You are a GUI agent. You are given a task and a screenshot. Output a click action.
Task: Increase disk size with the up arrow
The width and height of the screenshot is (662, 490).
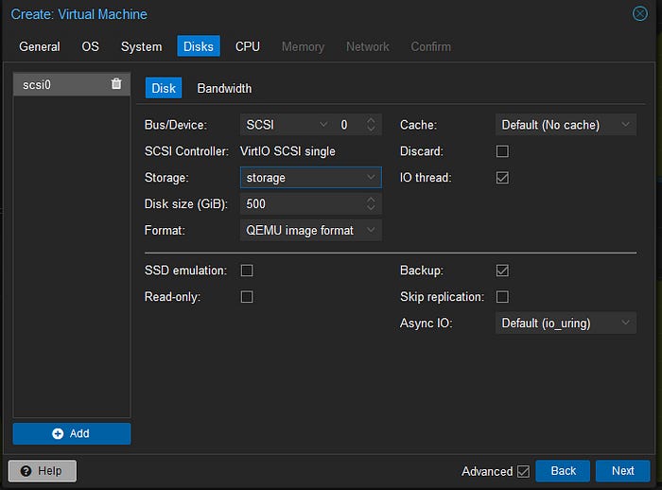[x=371, y=200]
